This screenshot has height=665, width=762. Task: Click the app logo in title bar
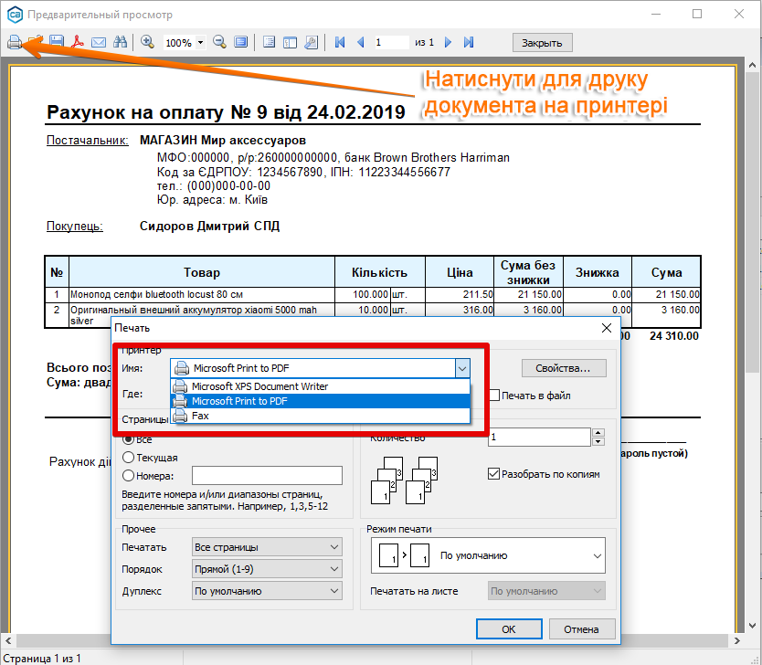coord(15,15)
